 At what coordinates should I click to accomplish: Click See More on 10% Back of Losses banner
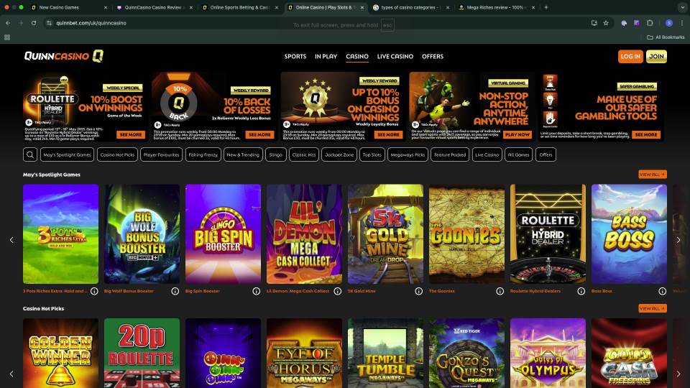259,134
